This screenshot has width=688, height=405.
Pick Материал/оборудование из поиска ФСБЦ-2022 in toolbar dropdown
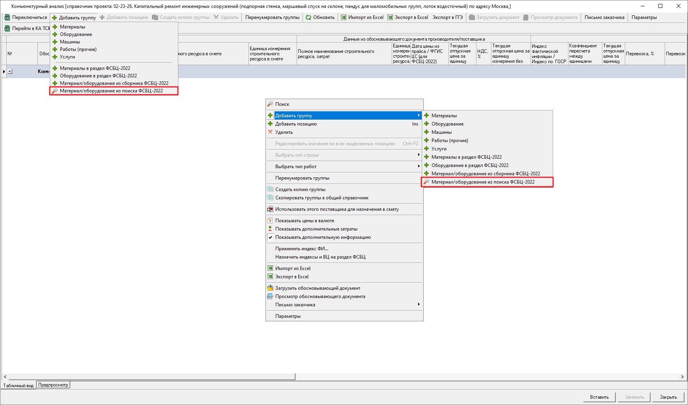pyautogui.click(x=114, y=91)
